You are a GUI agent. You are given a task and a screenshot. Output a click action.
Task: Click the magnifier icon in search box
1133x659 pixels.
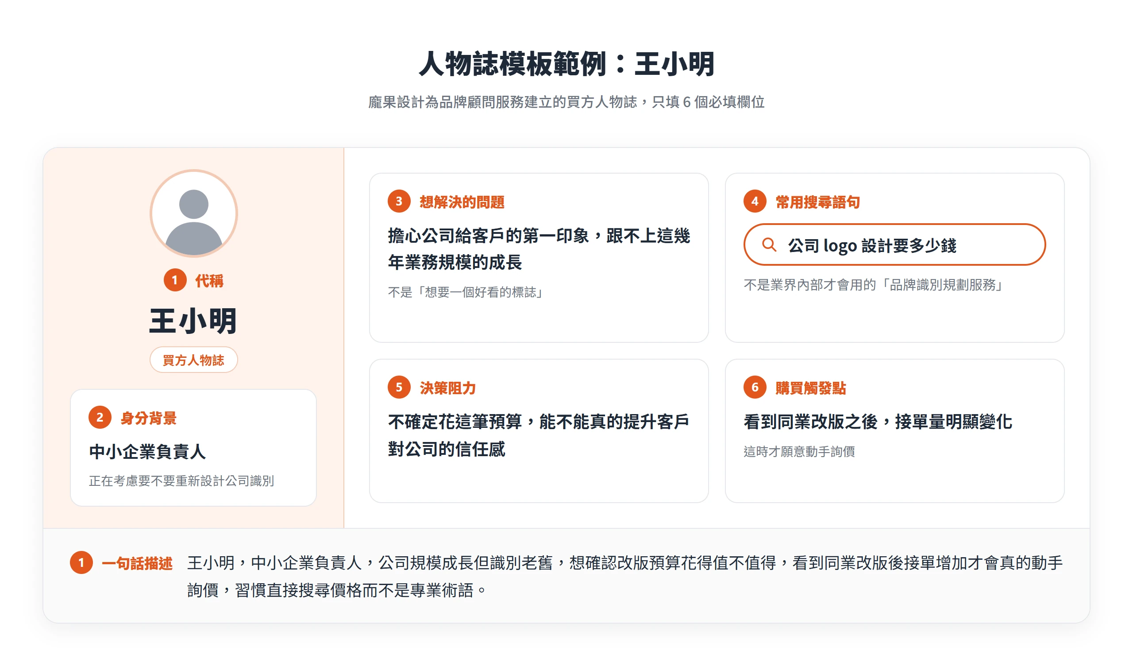click(x=769, y=245)
